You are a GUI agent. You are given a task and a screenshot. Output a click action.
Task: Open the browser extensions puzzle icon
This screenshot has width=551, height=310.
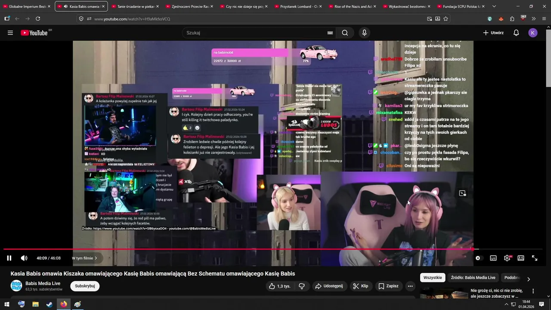point(512,19)
